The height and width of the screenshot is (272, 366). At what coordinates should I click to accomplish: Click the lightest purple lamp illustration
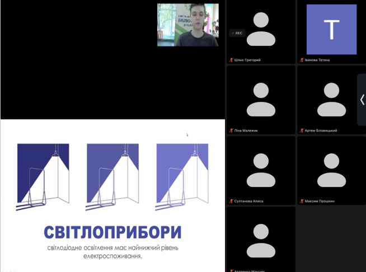tap(182, 176)
